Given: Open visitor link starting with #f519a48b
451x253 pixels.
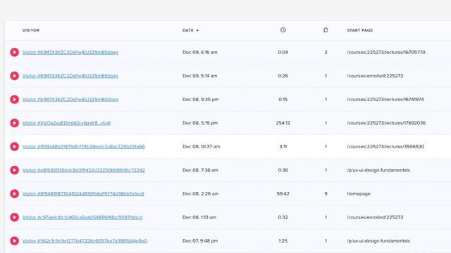Looking at the screenshot, I should (x=83, y=147).
